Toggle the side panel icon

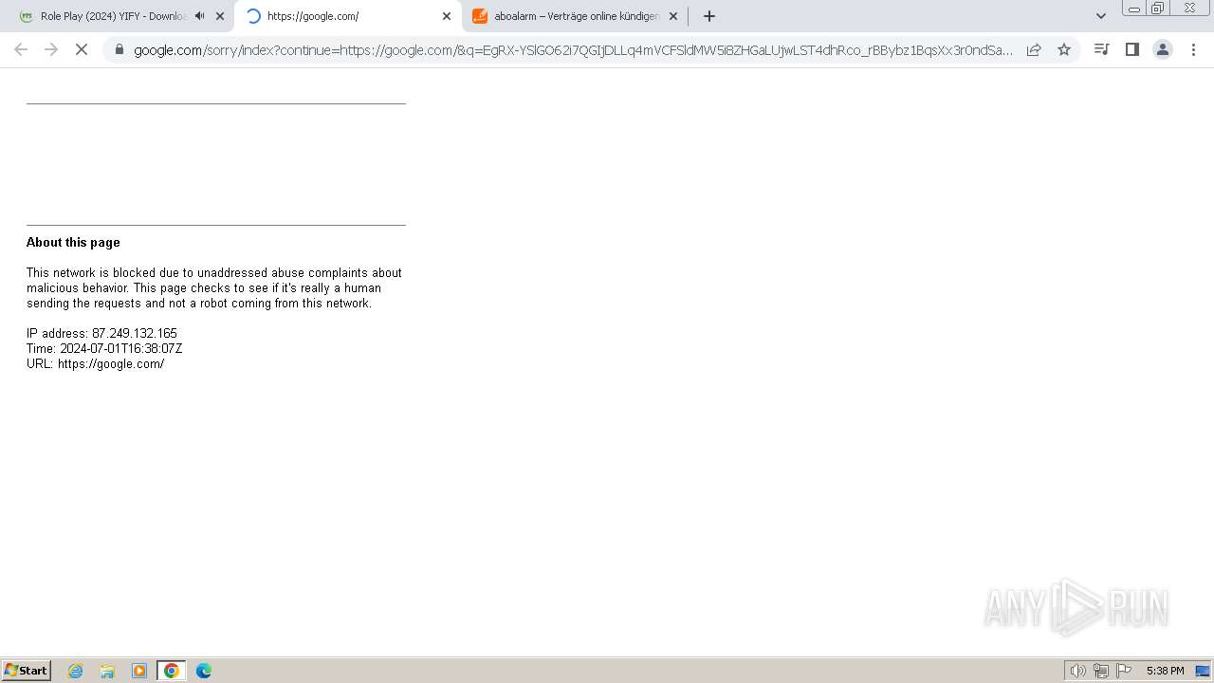[1131, 49]
